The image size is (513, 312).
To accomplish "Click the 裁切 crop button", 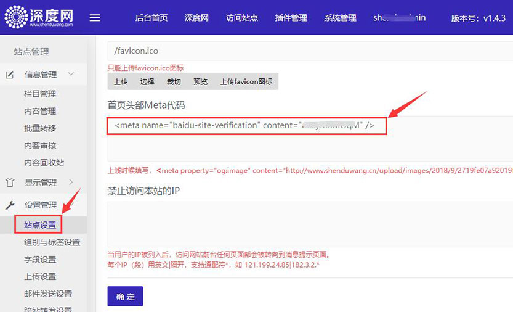I will (174, 81).
